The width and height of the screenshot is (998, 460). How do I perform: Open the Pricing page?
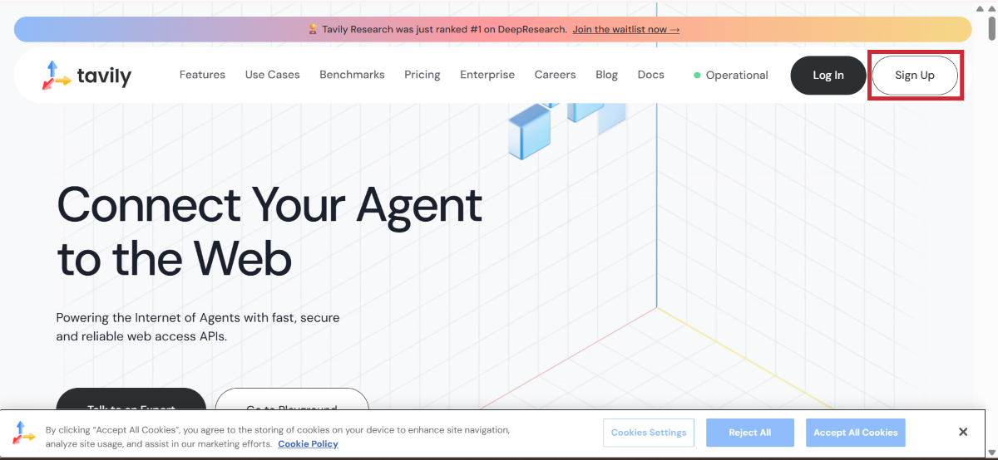pos(422,75)
